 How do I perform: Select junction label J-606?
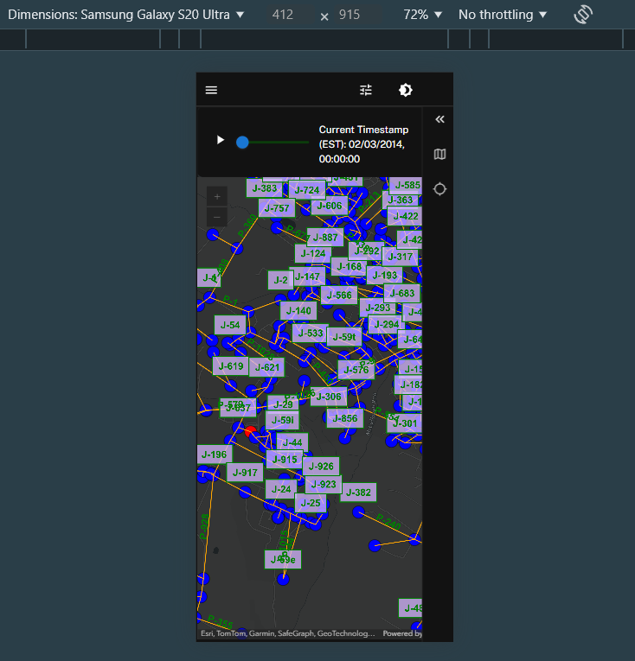click(330, 206)
